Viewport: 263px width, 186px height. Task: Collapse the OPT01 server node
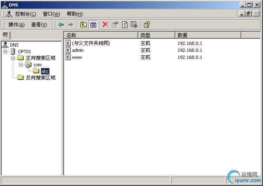click(6, 51)
